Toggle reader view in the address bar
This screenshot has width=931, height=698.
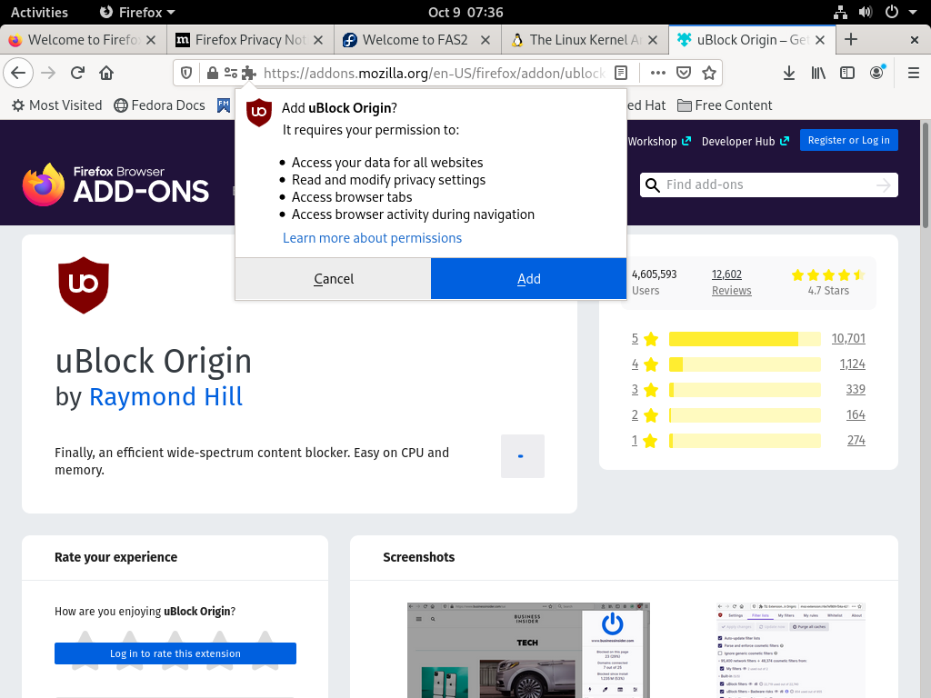621,73
